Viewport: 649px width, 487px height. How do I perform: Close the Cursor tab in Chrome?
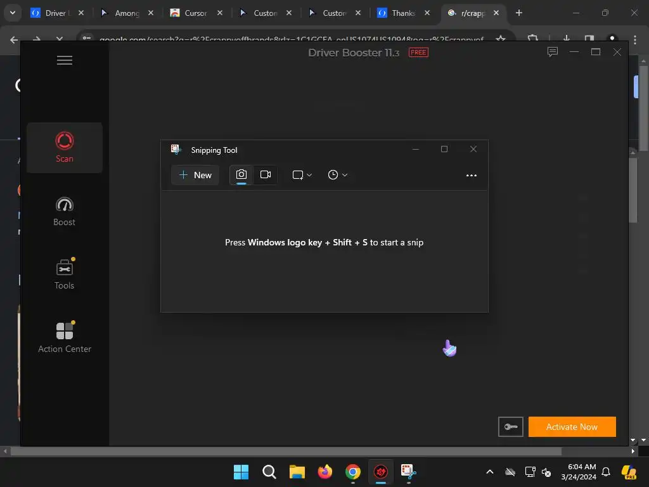pyautogui.click(x=220, y=13)
